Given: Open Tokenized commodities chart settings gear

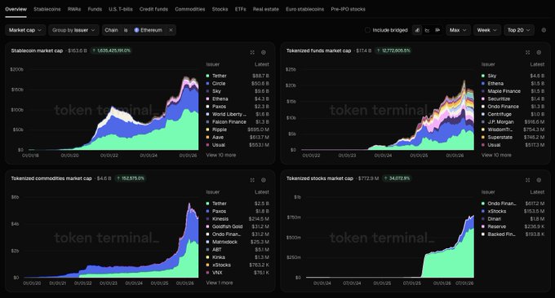Looking at the screenshot, I should tap(264, 180).
